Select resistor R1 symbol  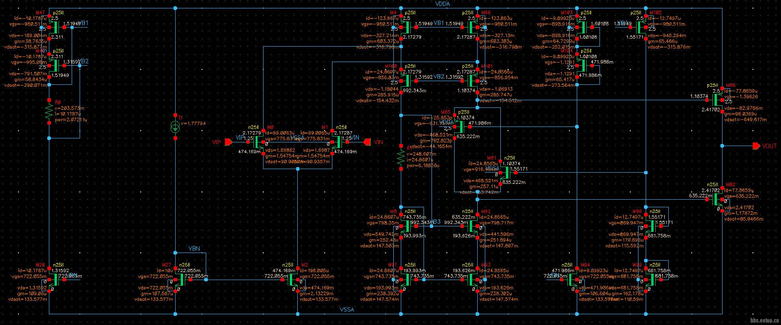click(x=401, y=158)
